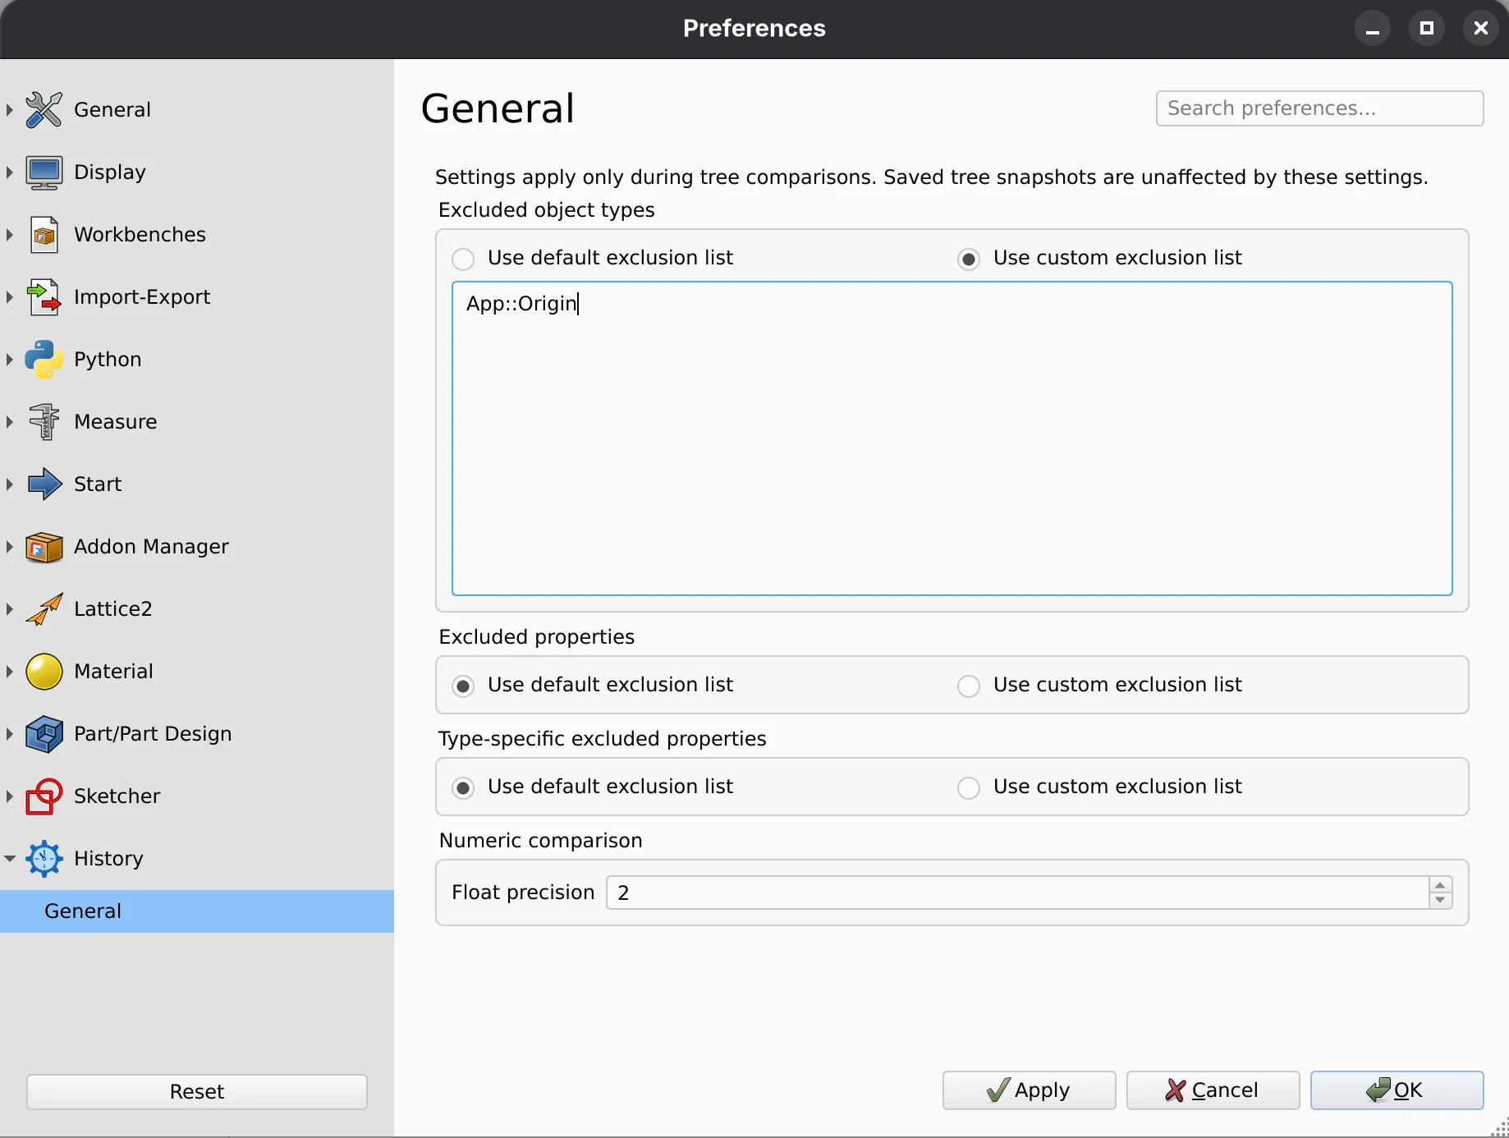Expand the Python category arrow

(10, 359)
